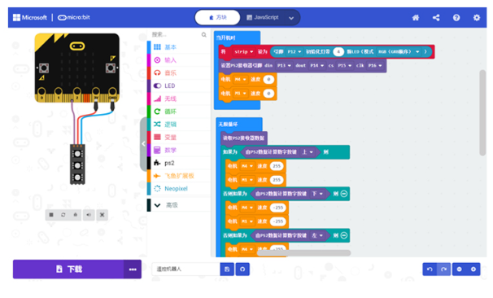Mute the simulator audio
The height and width of the screenshot is (298, 493).
point(89,215)
